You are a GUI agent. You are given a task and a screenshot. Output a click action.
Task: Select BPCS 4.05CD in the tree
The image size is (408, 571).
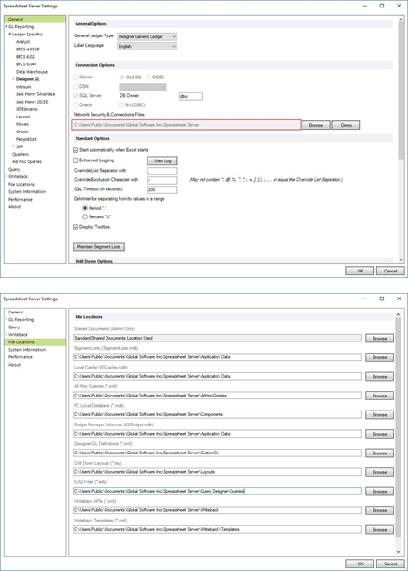[x=28, y=49]
